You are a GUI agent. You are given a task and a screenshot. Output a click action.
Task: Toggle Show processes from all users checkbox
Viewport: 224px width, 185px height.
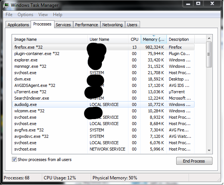click(x=15, y=160)
